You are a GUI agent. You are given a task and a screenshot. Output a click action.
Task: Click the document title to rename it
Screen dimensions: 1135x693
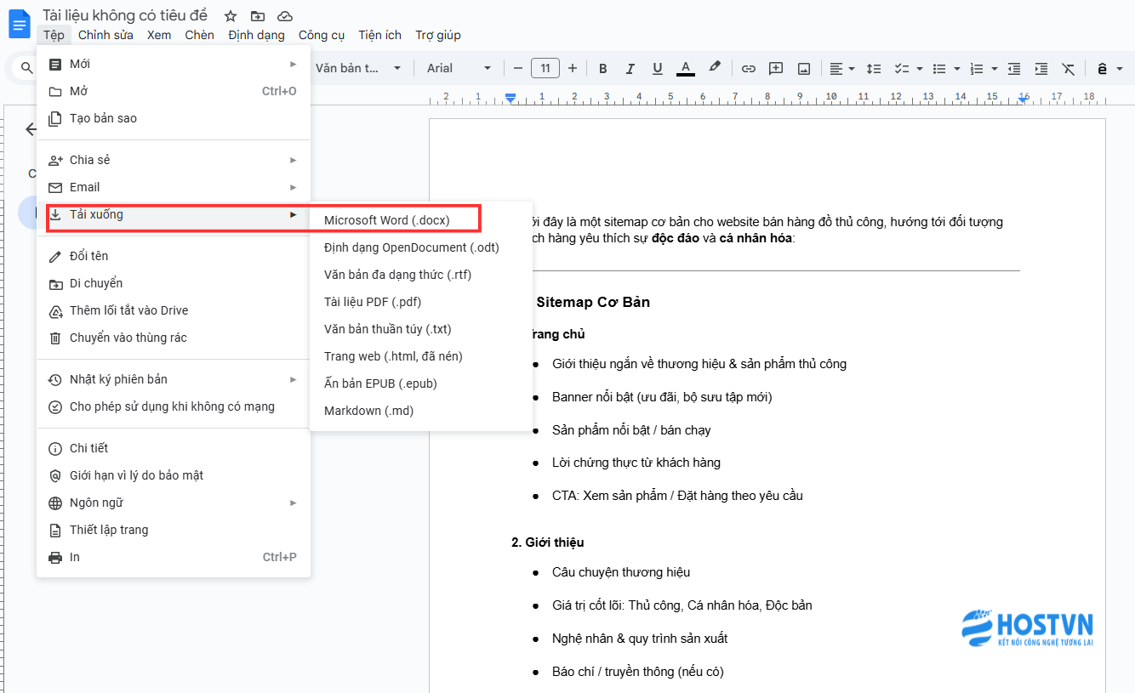[x=125, y=15]
